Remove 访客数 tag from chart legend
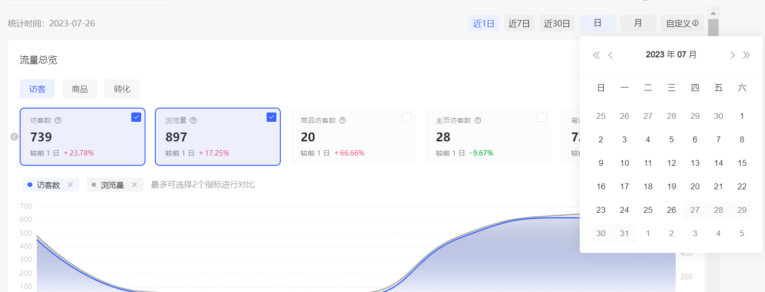The image size is (765, 292). coord(70,185)
